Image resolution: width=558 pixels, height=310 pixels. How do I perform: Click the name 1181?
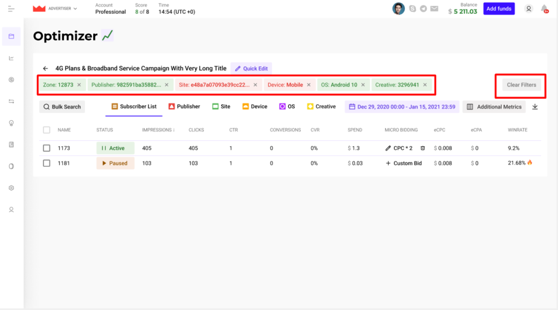[x=64, y=163]
